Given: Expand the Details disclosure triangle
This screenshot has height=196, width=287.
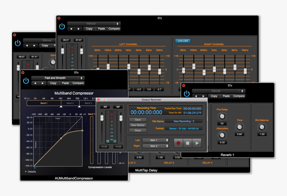Looking at the screenshot, I should tap(26, 171).
